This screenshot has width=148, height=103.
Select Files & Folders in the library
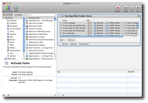pos(15,29)
